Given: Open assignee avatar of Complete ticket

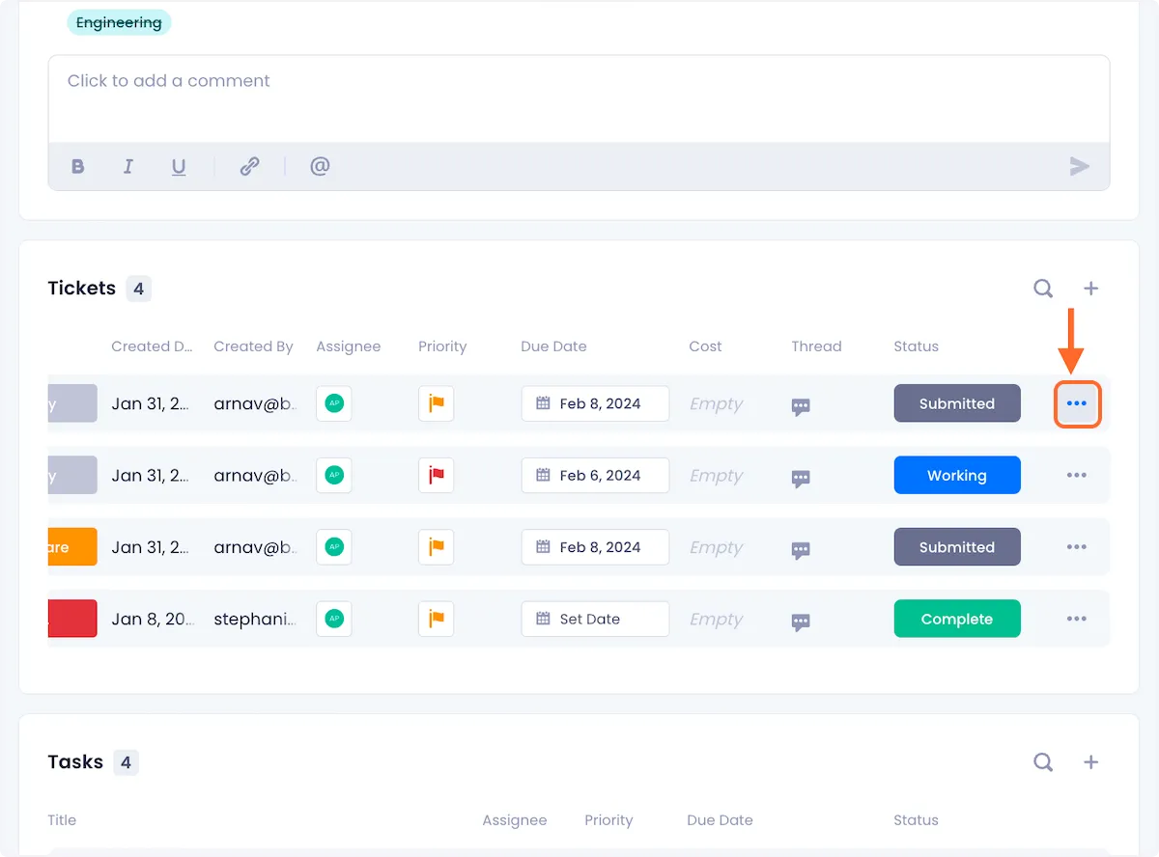Looking at the screenshot, I should coord(334,619).
